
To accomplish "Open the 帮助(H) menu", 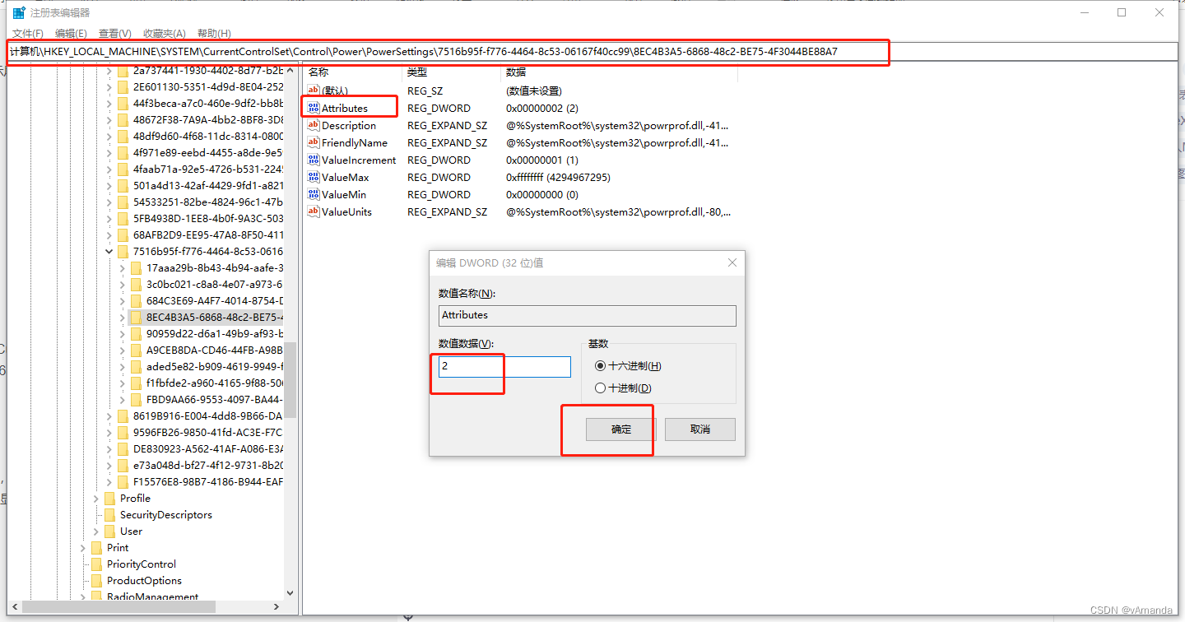I will pyautogui.click(x=214, y=33).
